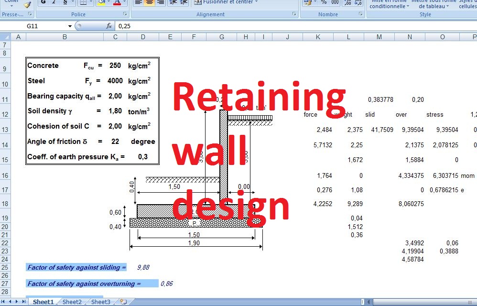This screenshot has width=477, height=306.
Task: Open the fill color dropdown arrow
Action: coord(108,2)
